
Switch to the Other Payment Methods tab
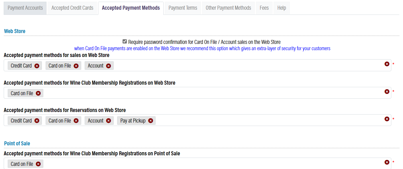click(228, 8)
